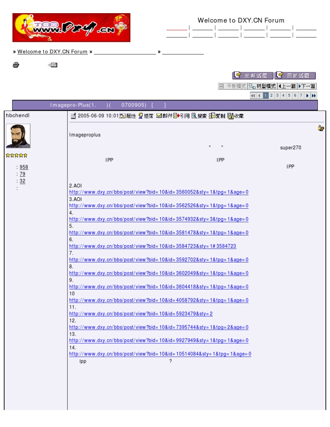Click the thread title bar Imagepro-Plus
330x427 pixels.
(165, 105)
